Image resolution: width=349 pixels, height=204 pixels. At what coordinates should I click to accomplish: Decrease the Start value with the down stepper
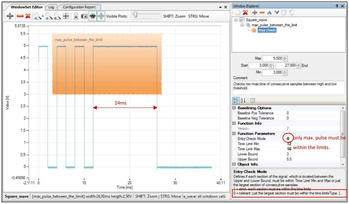coord(271,67)
